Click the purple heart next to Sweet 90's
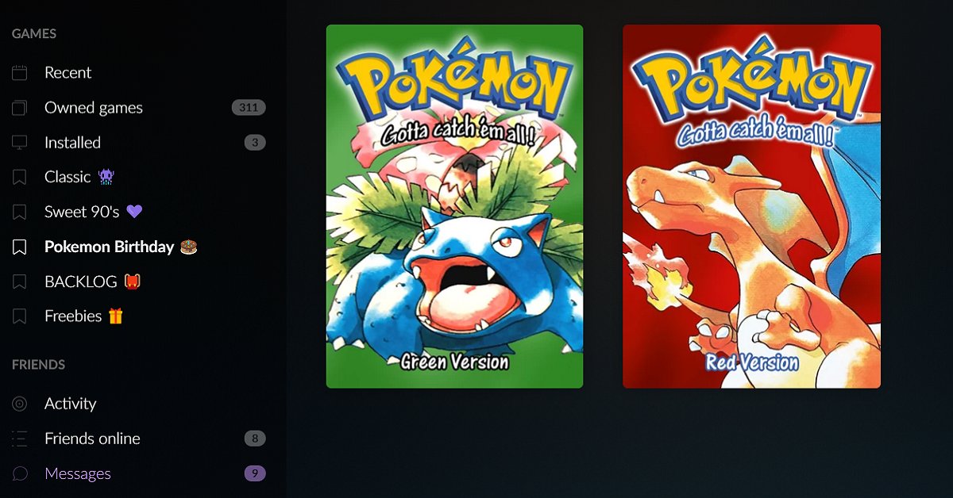The image size is (953, 498). [x=134, y=212]
